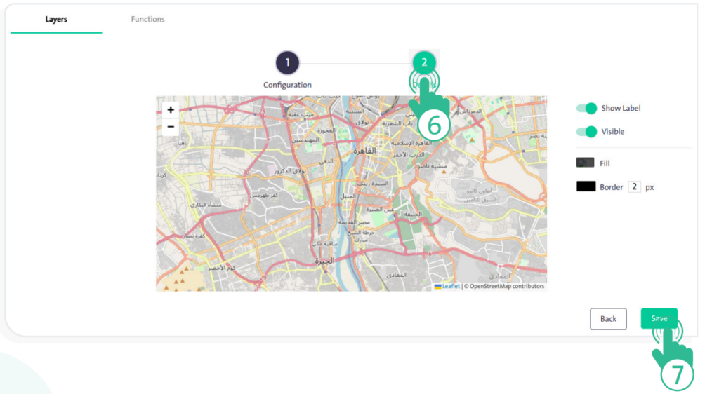Open the Functions tab
This screenshot has height=394, width=719.
(147, 20)
